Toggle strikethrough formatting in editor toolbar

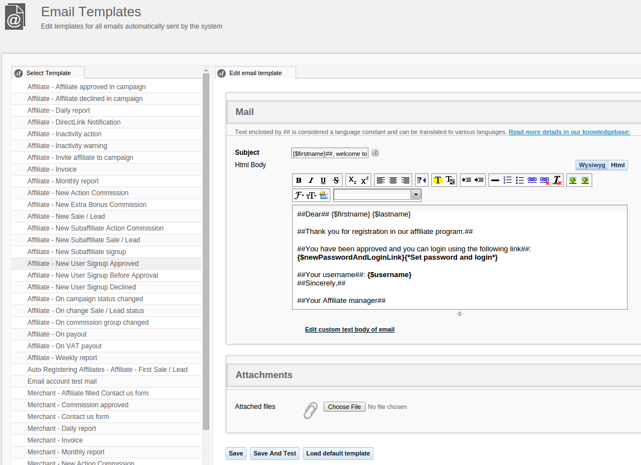(x=336, y=181)
